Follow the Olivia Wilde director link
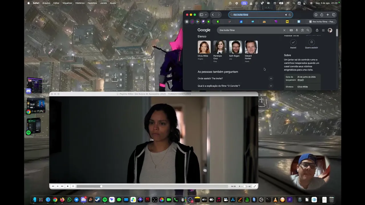This screenshot has width=365, height=205. point(303,87)
